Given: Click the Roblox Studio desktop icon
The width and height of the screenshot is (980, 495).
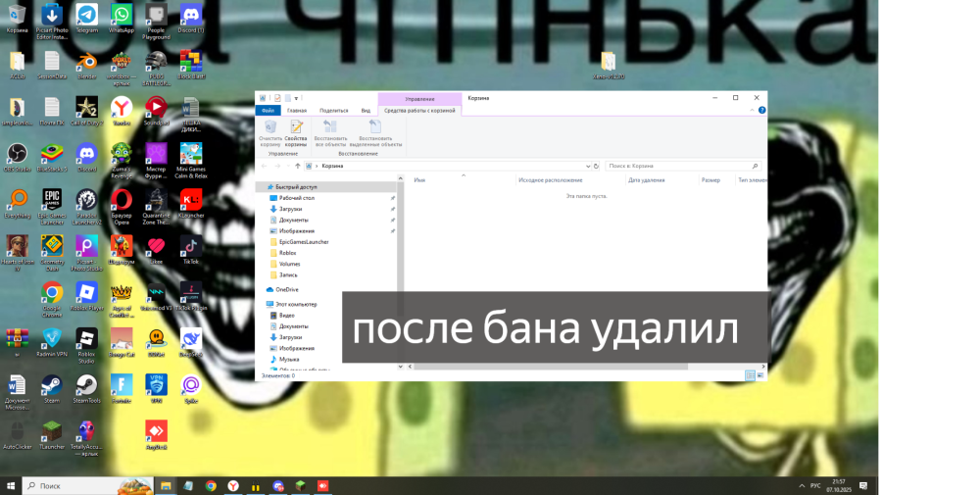Looking at the screenshot, I should (86, 345).
